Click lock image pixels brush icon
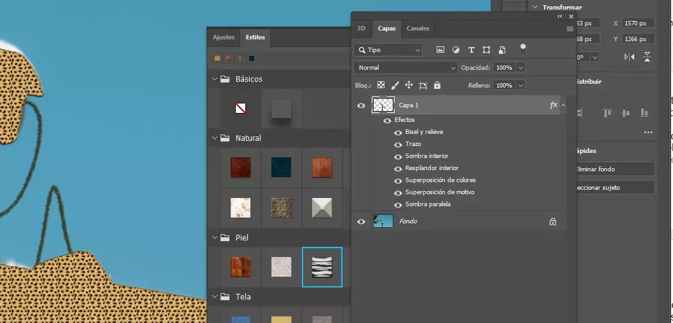 tap(395, 85)
